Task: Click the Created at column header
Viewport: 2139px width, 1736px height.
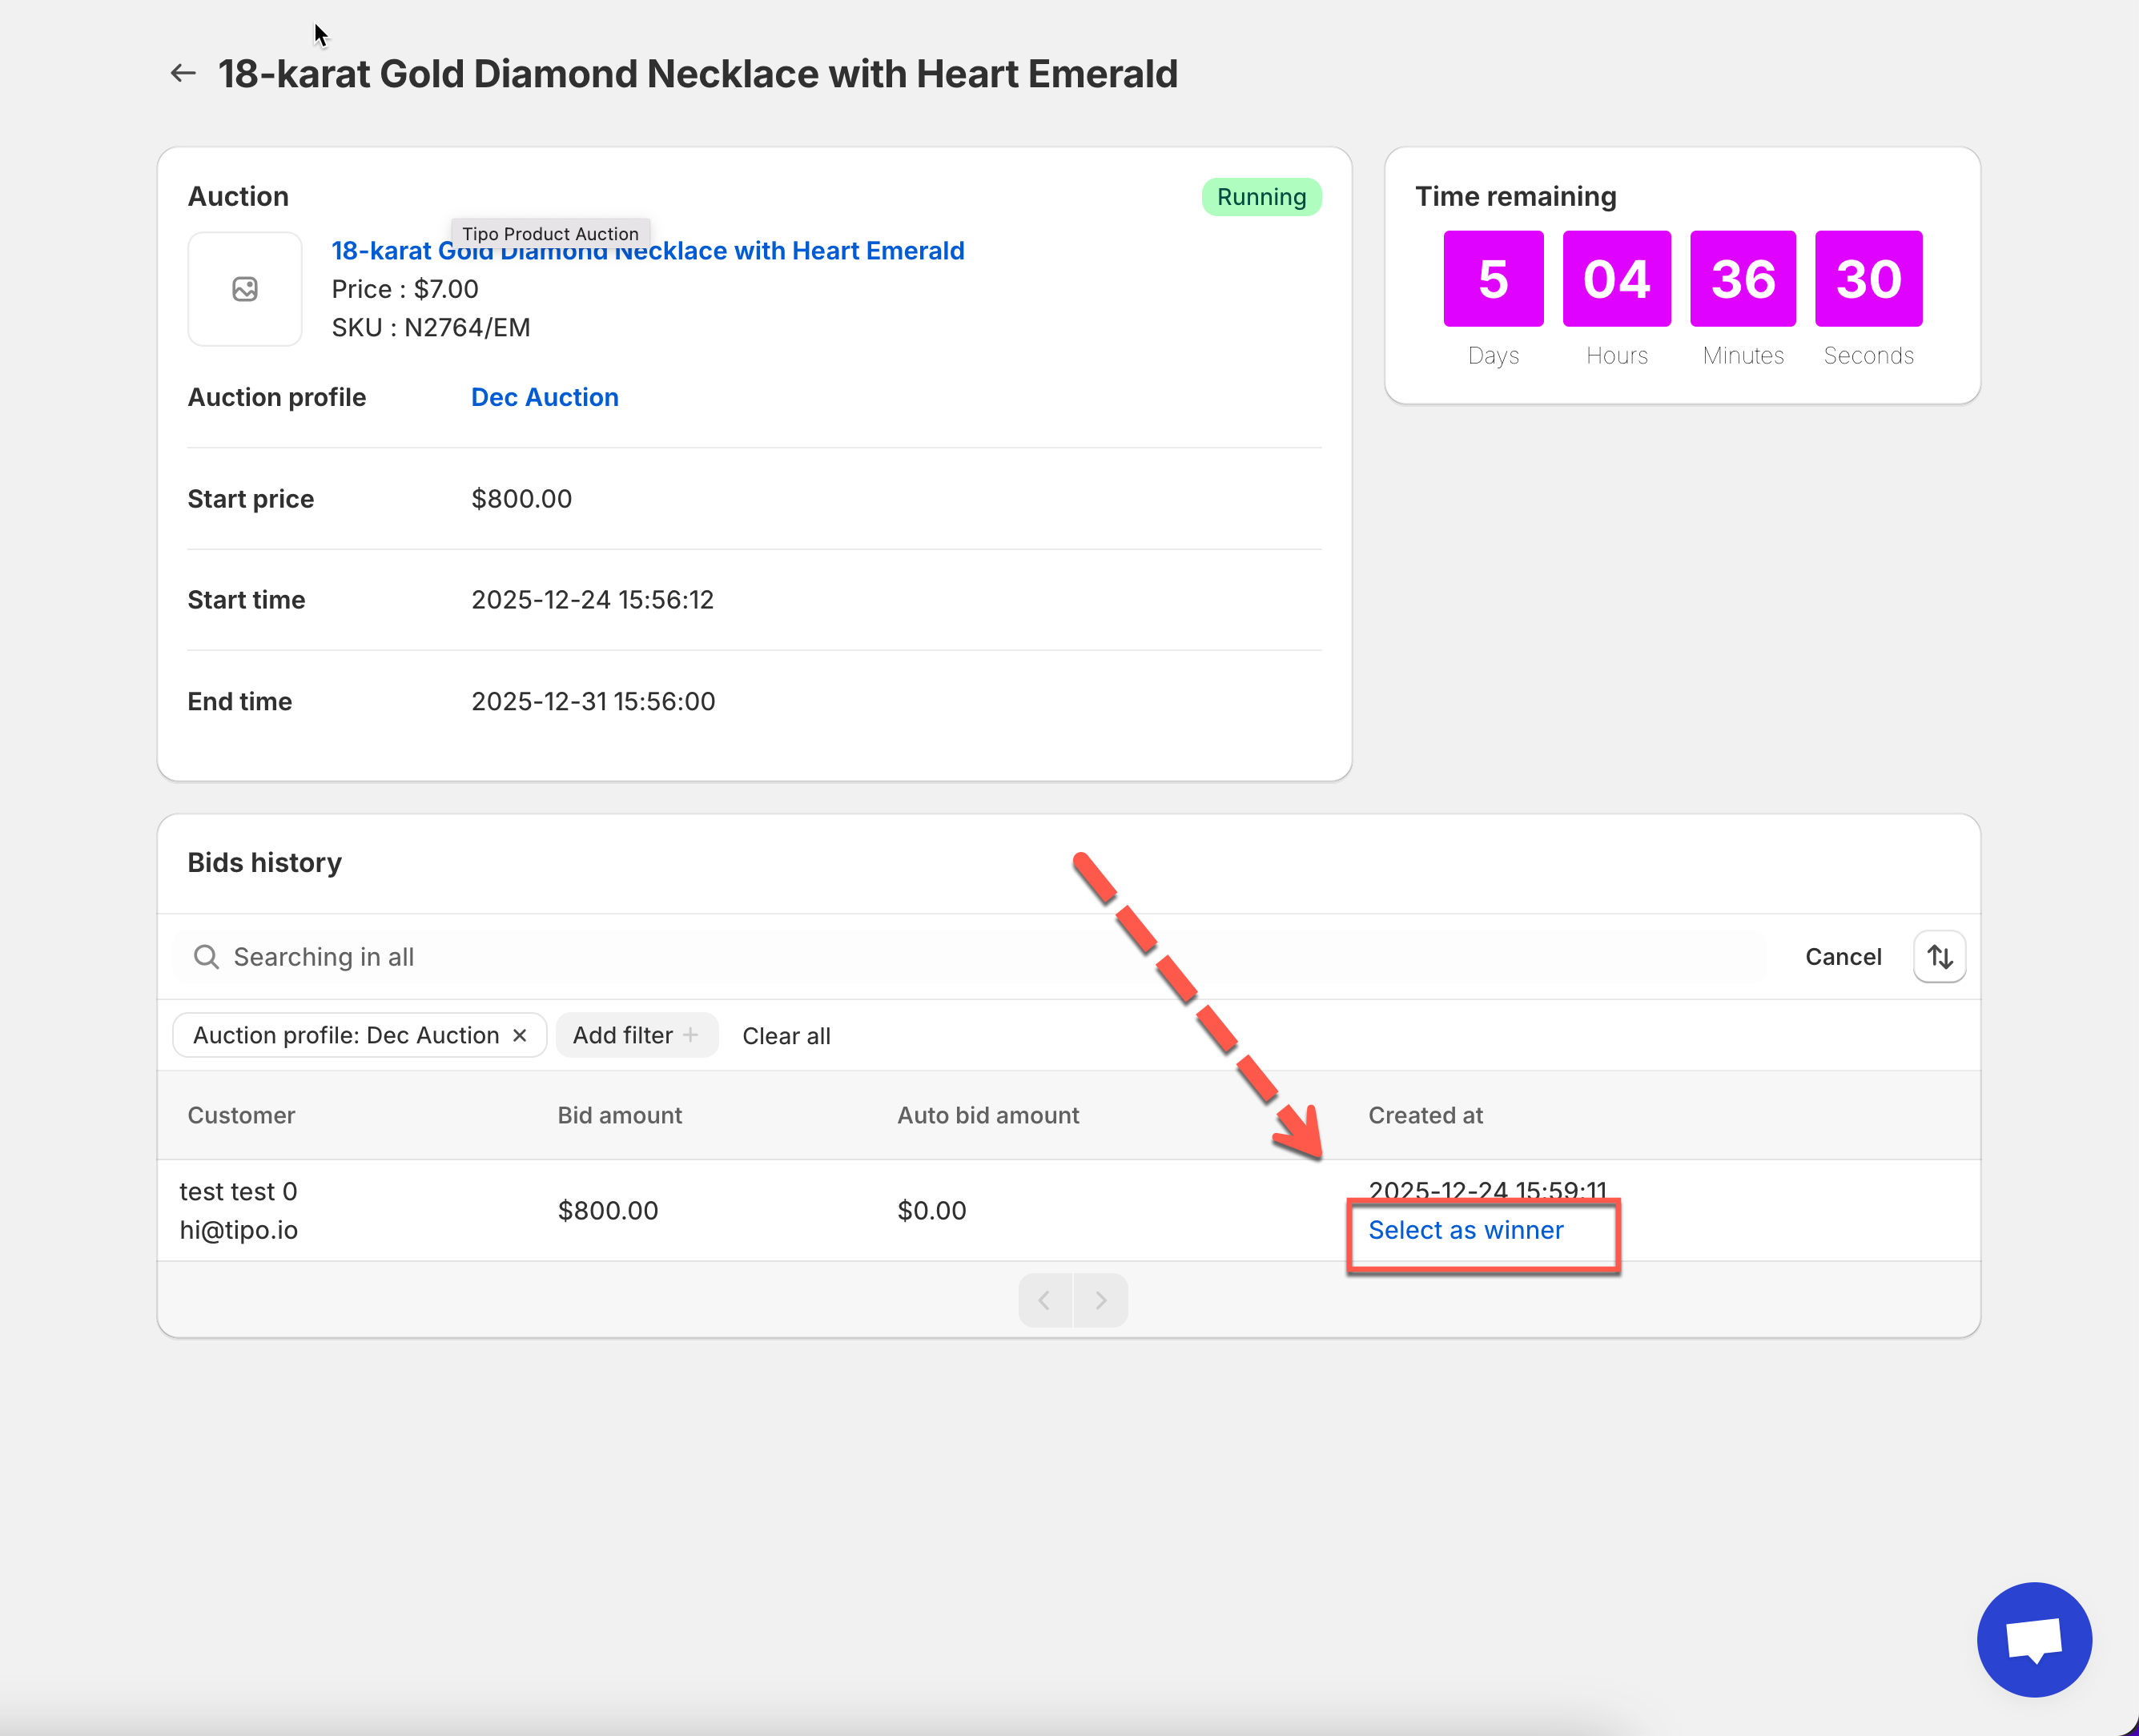Action: click(1425, 1115)
